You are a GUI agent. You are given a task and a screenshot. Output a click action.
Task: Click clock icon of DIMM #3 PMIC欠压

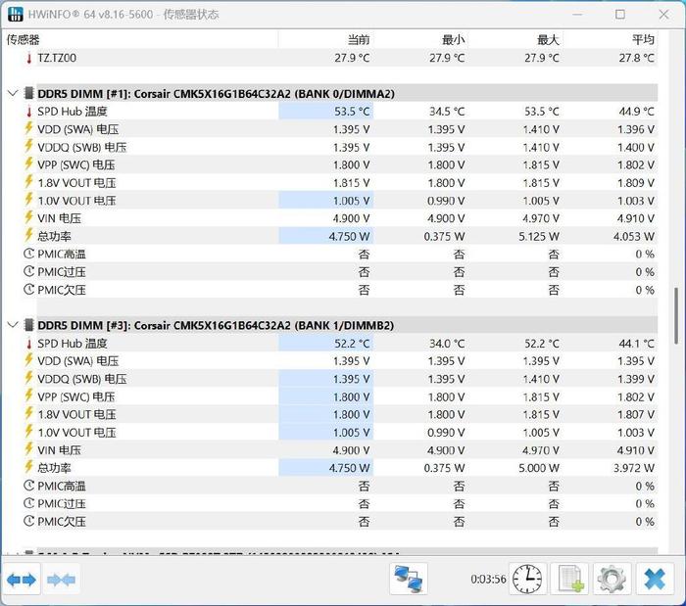pos(28,521)
